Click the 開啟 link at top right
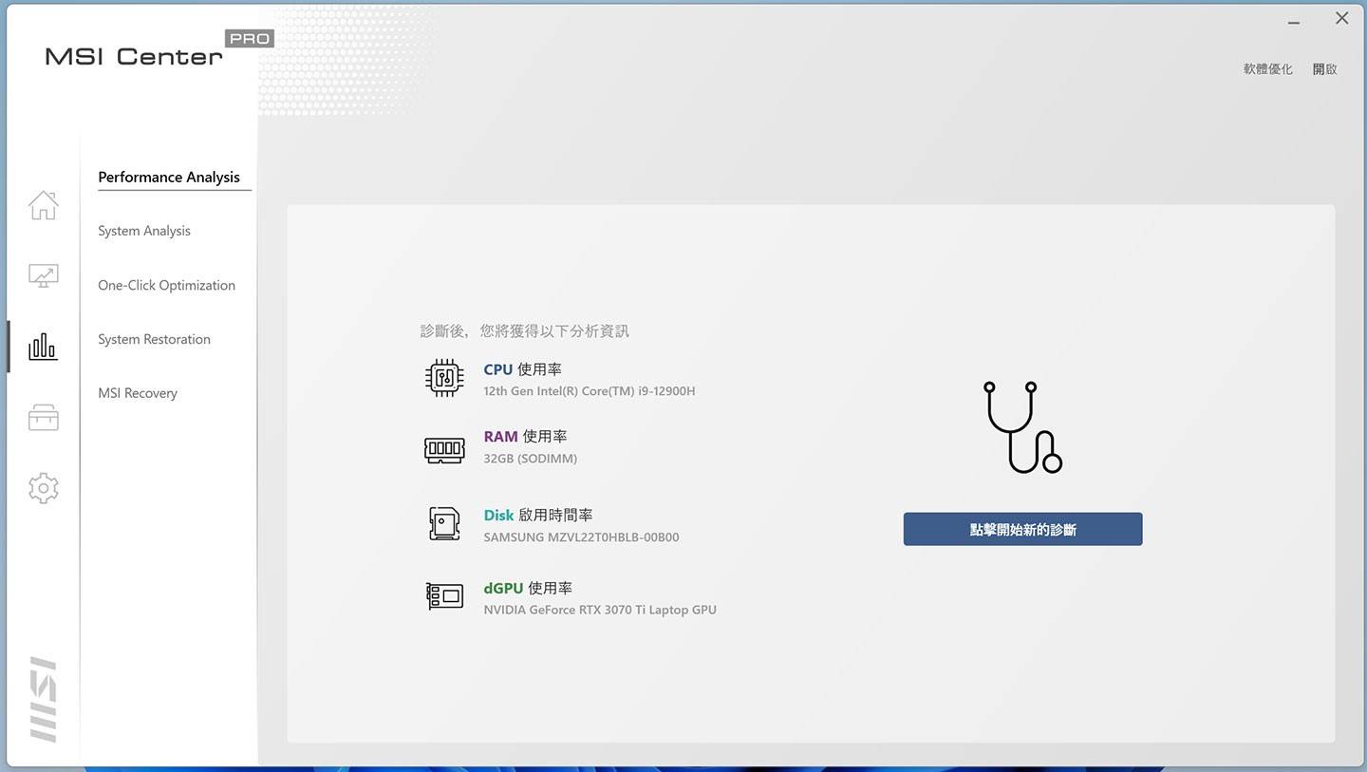This screenshot has height=772, width=1367. (1325, 69)
